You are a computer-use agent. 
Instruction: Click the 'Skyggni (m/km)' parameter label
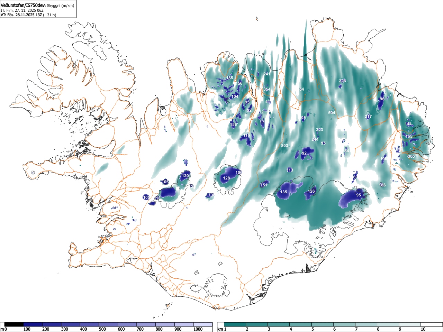[60, 6]
